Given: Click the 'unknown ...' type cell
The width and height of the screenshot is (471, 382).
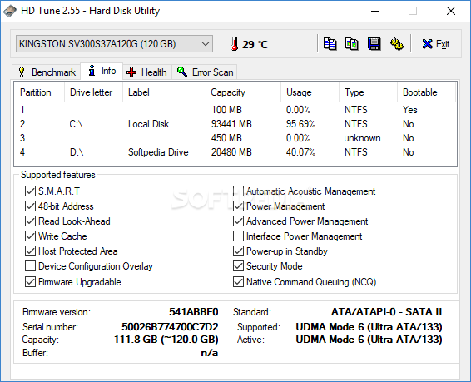Looking at the screenshot, I should tap(367, 138).
